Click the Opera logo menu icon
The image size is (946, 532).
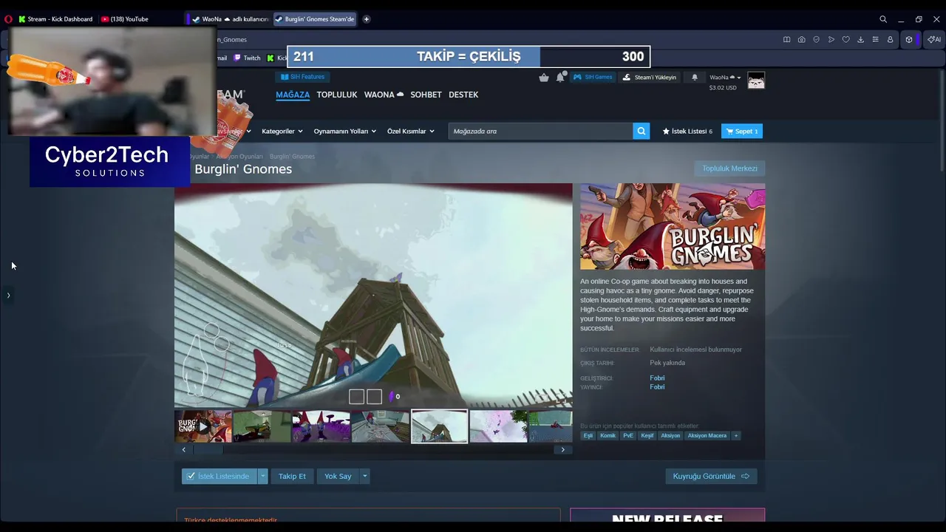8,19
